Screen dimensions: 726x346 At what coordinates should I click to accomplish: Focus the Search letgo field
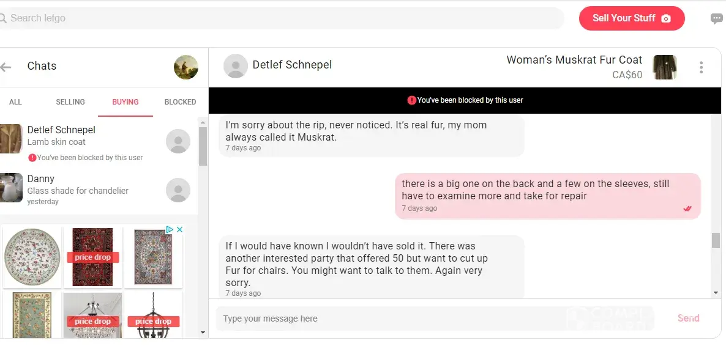point(282,18)
